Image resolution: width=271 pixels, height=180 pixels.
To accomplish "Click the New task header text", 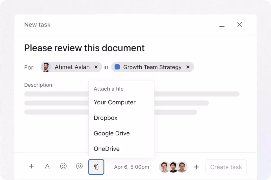I will [37, 25].
